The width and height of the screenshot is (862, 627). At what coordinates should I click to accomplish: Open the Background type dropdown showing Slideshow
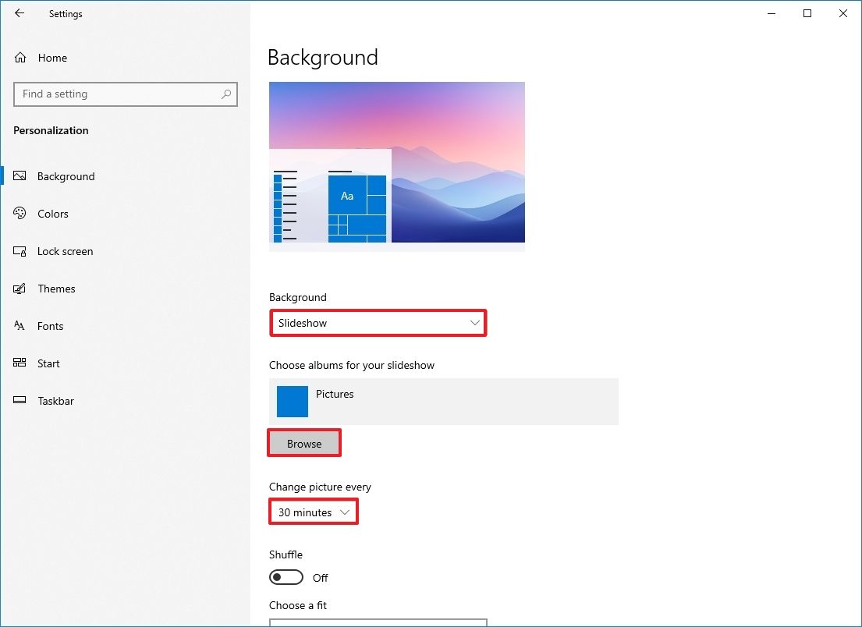tap(378, 322)
